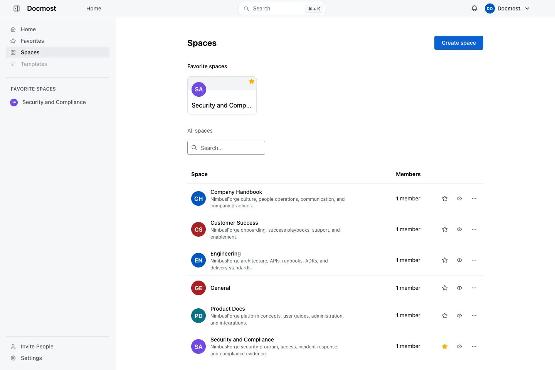Open Favorites in sidebar
This screenshot has width=555, height=370.
58,41
